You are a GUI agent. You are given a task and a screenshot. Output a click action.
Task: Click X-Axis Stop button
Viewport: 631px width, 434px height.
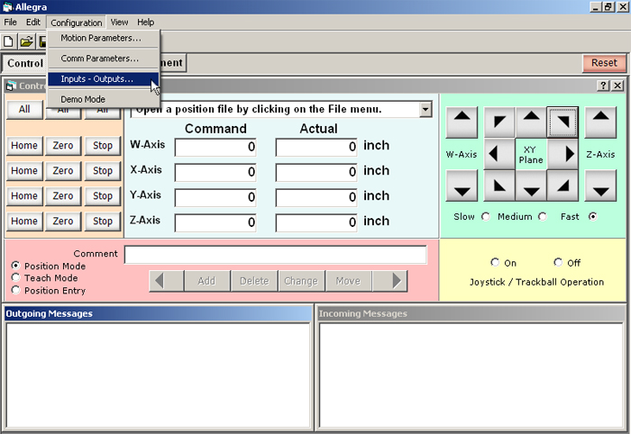pyautogui.click(x=102, y=171)
